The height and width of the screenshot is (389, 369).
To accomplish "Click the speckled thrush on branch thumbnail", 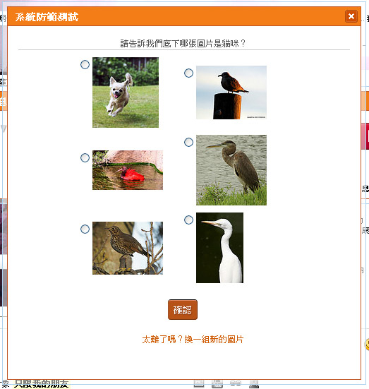I will pyautogui.click(x=128, y=248).
